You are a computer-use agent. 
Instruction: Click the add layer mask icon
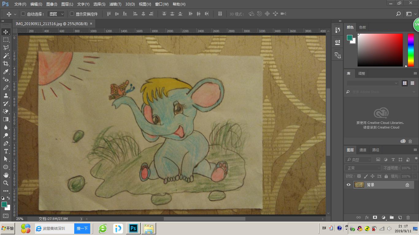(375, 218)
